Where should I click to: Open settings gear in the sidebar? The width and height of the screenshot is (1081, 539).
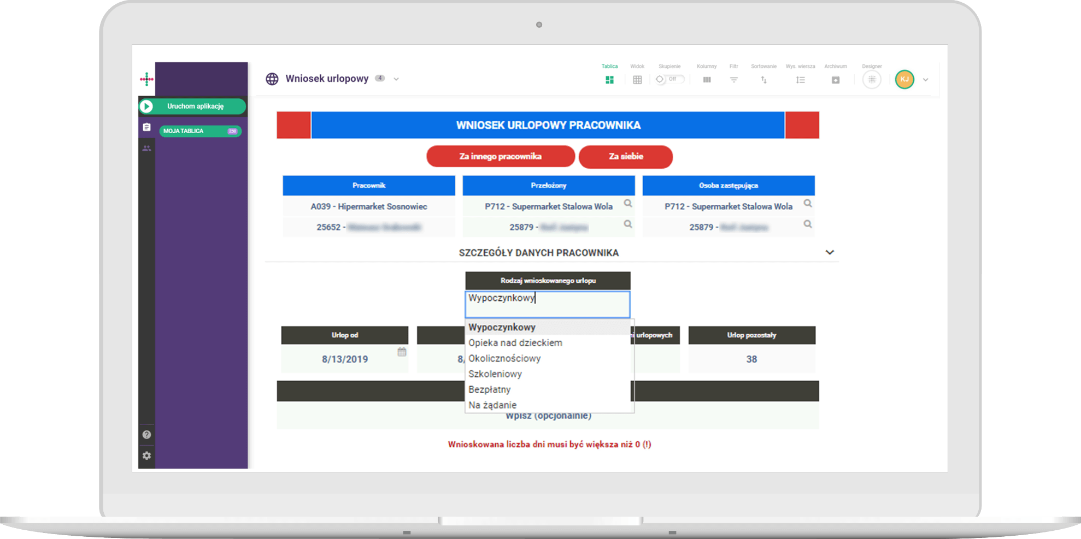(x=146, y=455)
